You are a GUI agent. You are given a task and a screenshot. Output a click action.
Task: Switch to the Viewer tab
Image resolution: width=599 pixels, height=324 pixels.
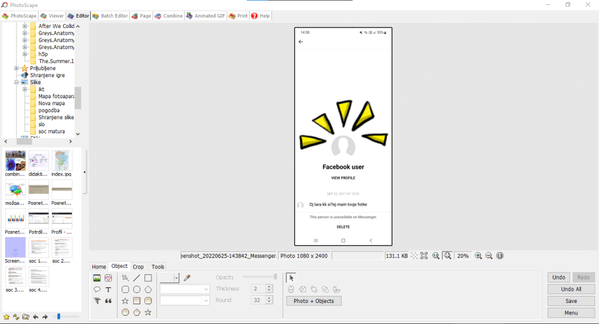coord(52,16)
